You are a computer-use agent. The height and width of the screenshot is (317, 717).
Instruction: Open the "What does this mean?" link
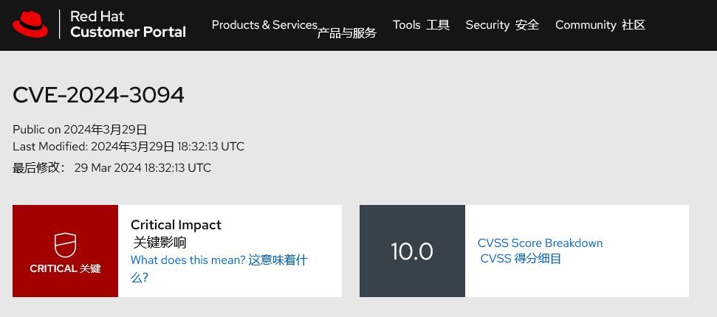[188, 259]
